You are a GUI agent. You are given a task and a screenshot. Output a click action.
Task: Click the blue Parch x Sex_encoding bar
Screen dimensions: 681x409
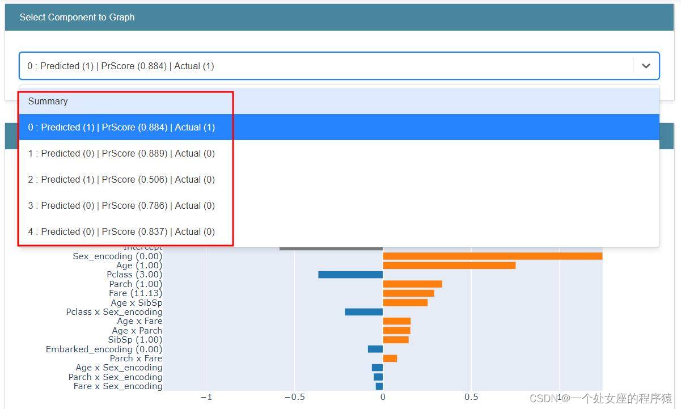tap(378, 377)
